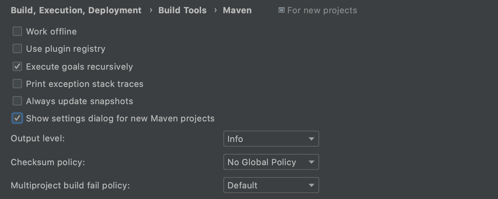
Task: Click the Work offline label text
Action: (x=51, y=32)
